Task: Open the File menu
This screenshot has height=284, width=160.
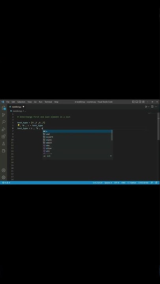Action: (8, 102)
